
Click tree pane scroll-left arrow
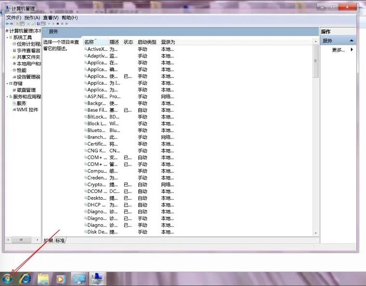click(8, 240)
